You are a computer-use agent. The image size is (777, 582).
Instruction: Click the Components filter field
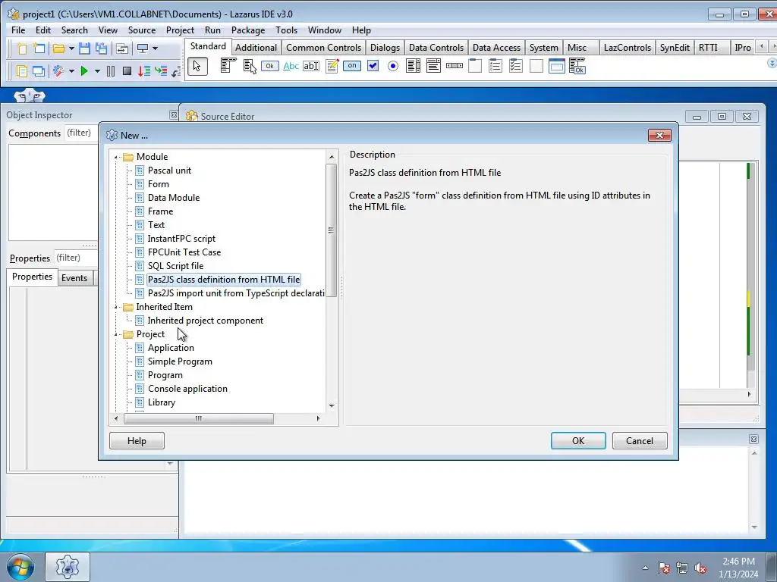click(82, 133)
